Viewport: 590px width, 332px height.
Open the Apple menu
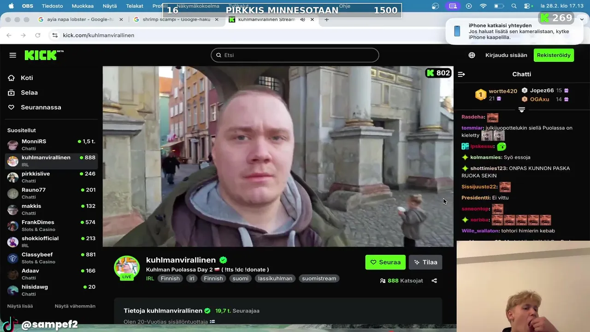(11, 6)
